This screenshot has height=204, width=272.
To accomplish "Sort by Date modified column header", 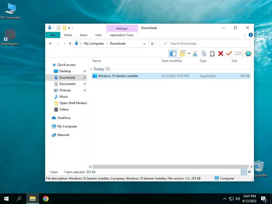I will pos(179,61).
